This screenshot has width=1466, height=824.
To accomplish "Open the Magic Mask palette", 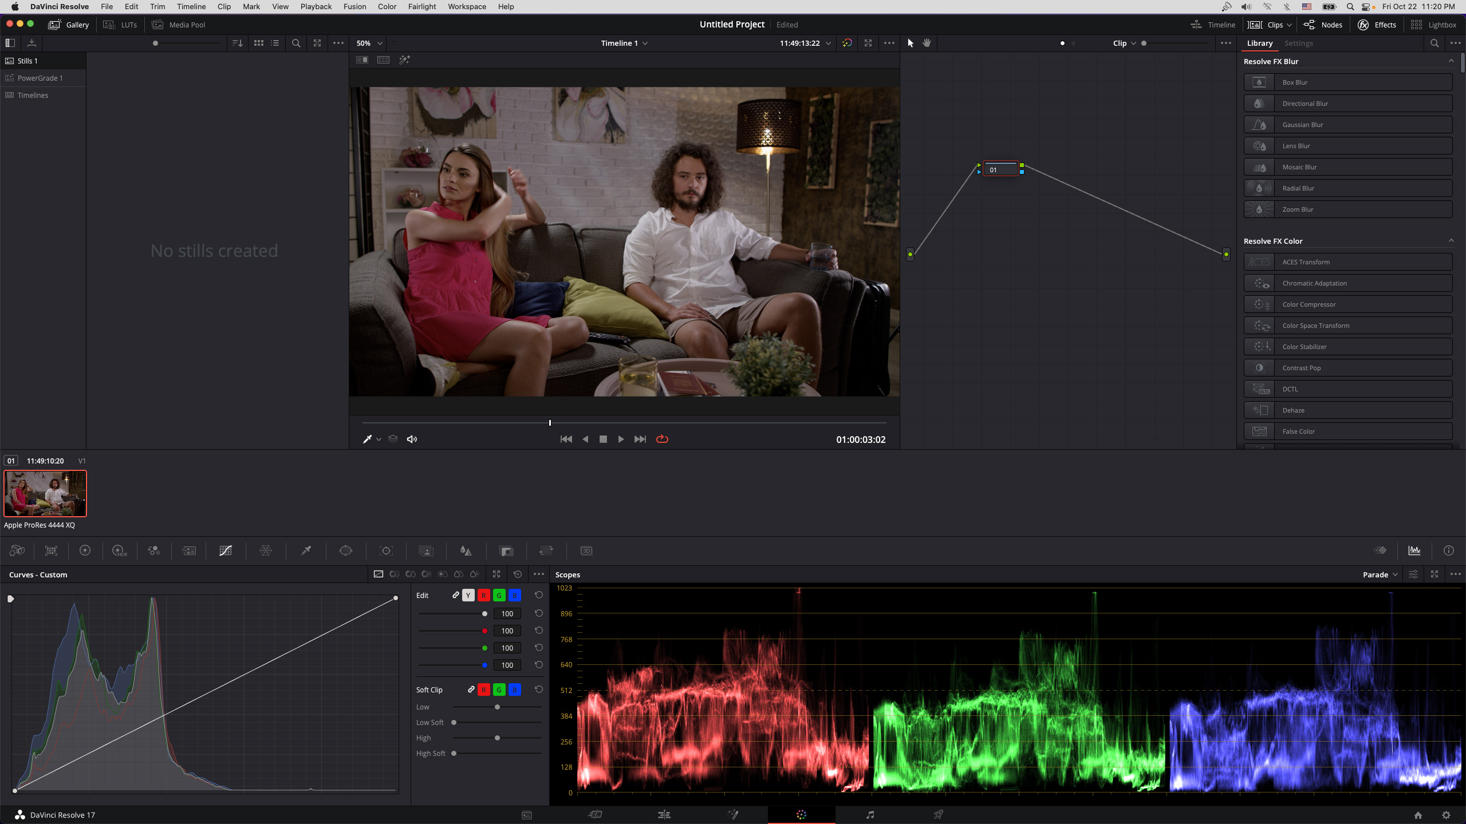I will click(426, 550).
